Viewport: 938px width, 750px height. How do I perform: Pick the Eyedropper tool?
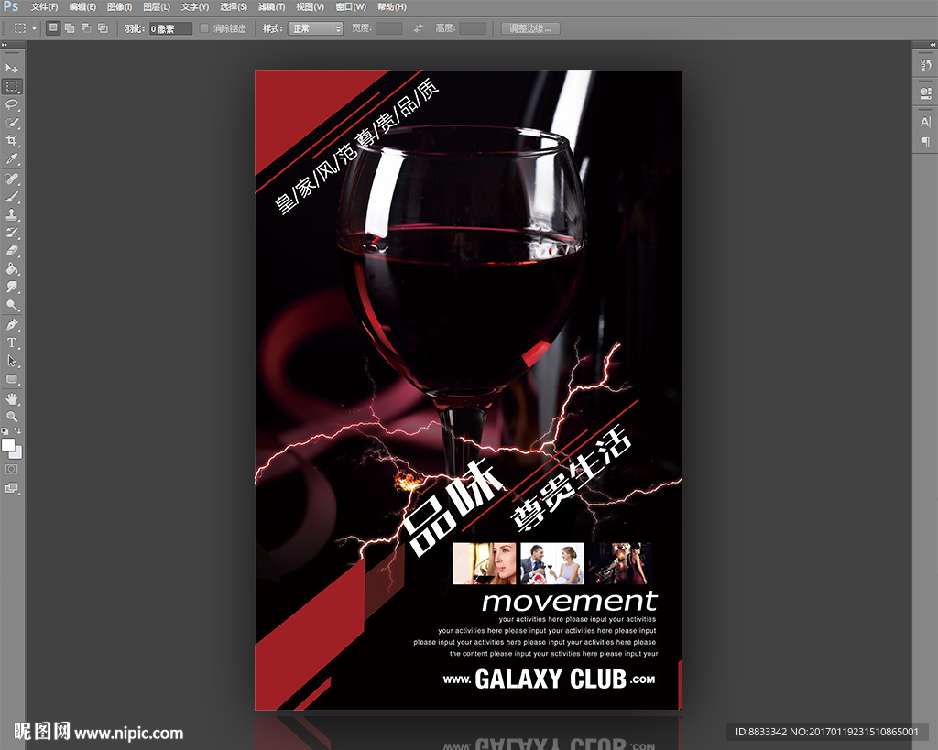tap(12, 159)
